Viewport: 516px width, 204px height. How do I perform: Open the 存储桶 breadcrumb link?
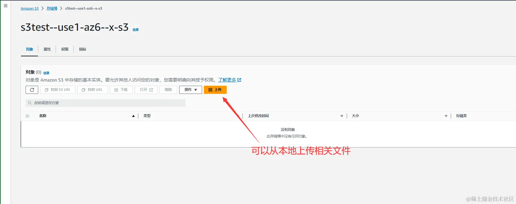tap(52, 8)
